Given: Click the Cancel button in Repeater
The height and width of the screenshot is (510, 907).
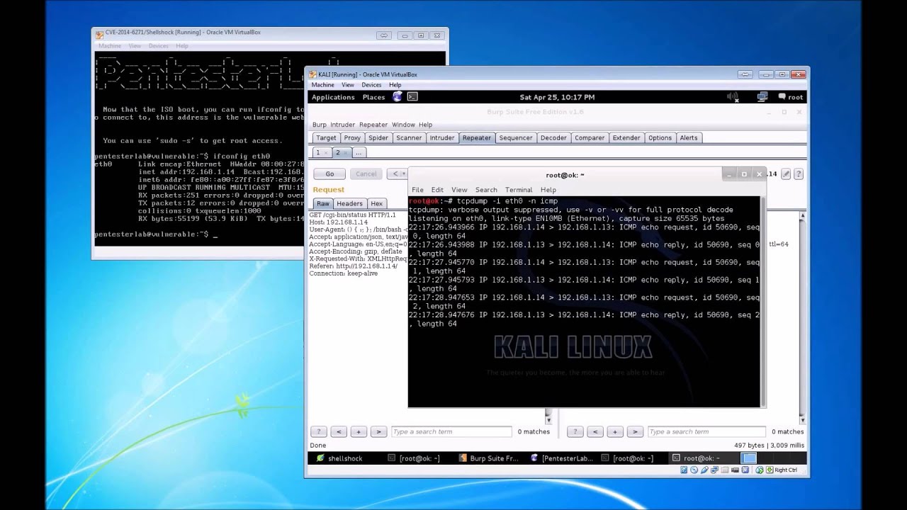Looking at the screenshot, I should tap(366, 174).
